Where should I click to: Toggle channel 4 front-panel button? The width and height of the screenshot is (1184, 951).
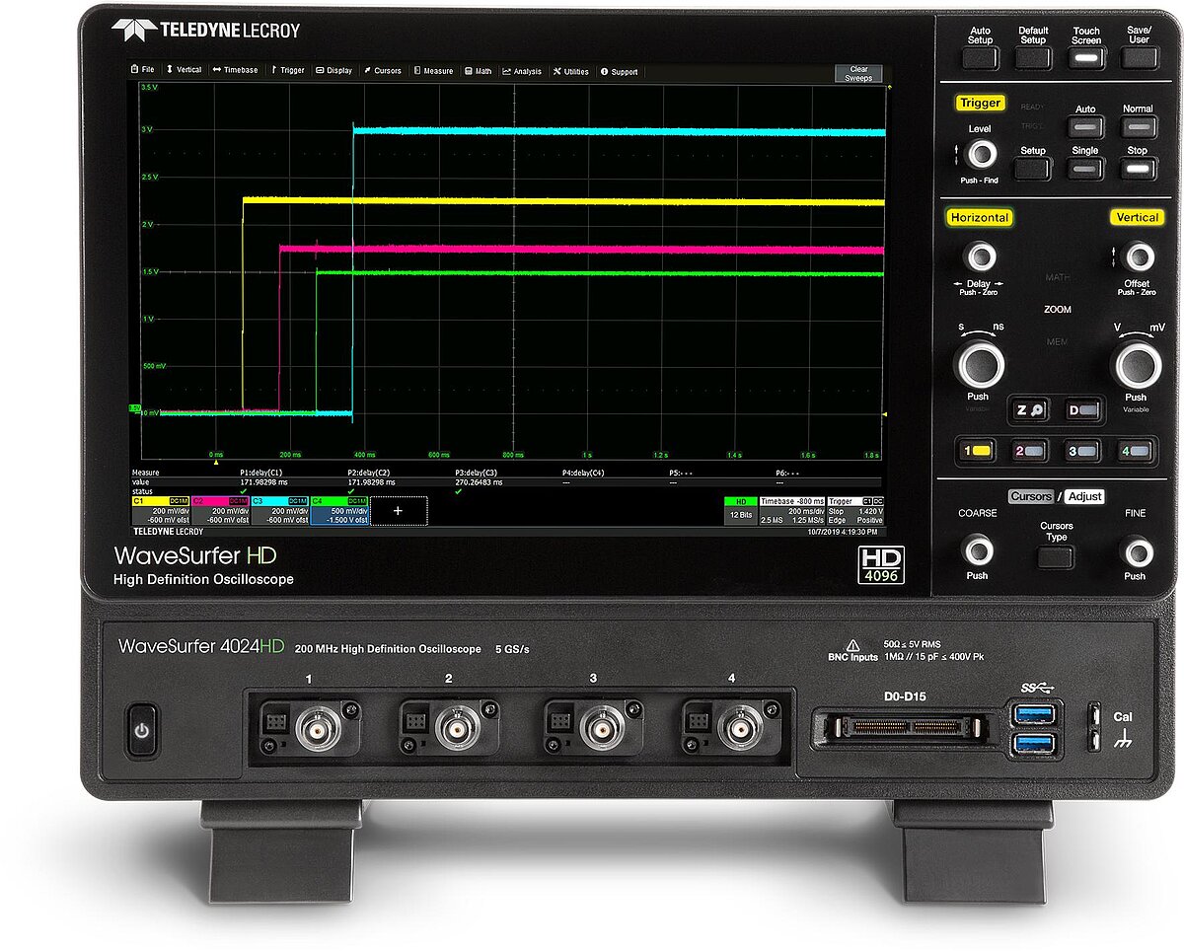pos(1138,451)
